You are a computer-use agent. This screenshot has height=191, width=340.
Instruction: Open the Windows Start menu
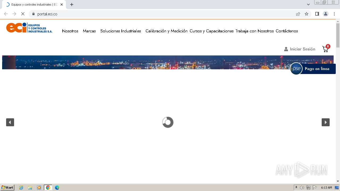click(x=7, y=187)
